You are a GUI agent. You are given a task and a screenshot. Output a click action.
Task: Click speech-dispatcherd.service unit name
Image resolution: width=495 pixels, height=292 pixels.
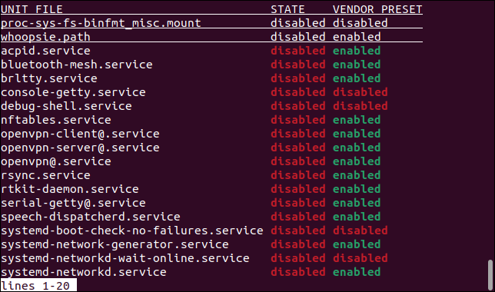91,217
